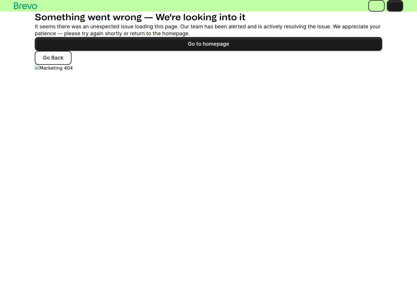Click the blank outlined button in the header
The height and width of the screenshot is (289, 417).
[x=376, y=6]
